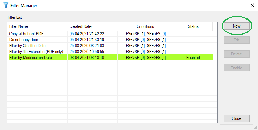This screenshot has width=258, height=130.
Task: Sort by Filter Name column header
Action: (x=37, y=26)
